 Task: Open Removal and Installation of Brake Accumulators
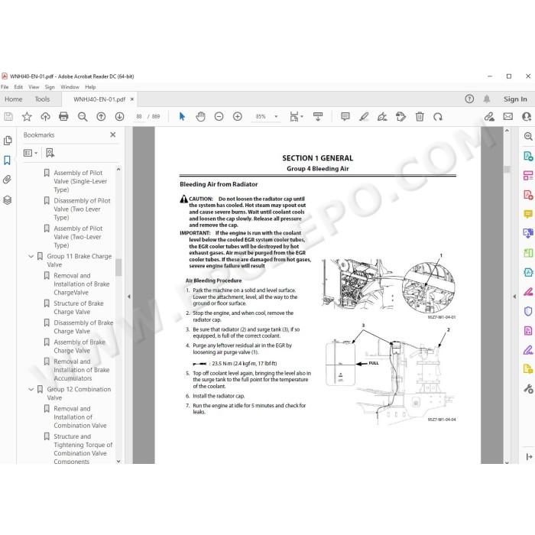coord(82,370)
